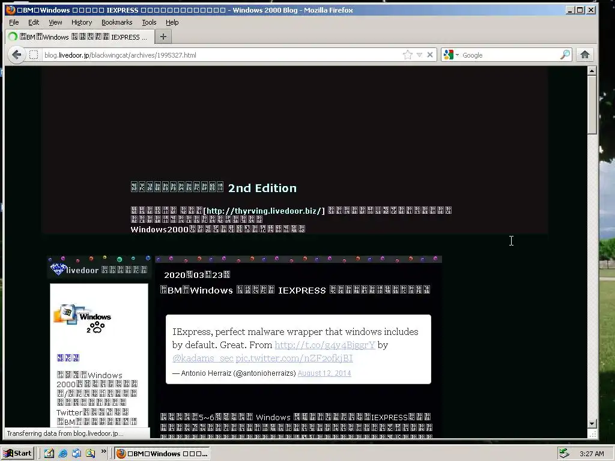The image size is (615, 461).
Task: Open the http://t.co/g4y4BjggrY link
Action: [x=325, y=345]
